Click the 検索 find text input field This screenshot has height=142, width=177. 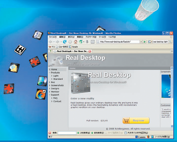[x=67, y=133]
